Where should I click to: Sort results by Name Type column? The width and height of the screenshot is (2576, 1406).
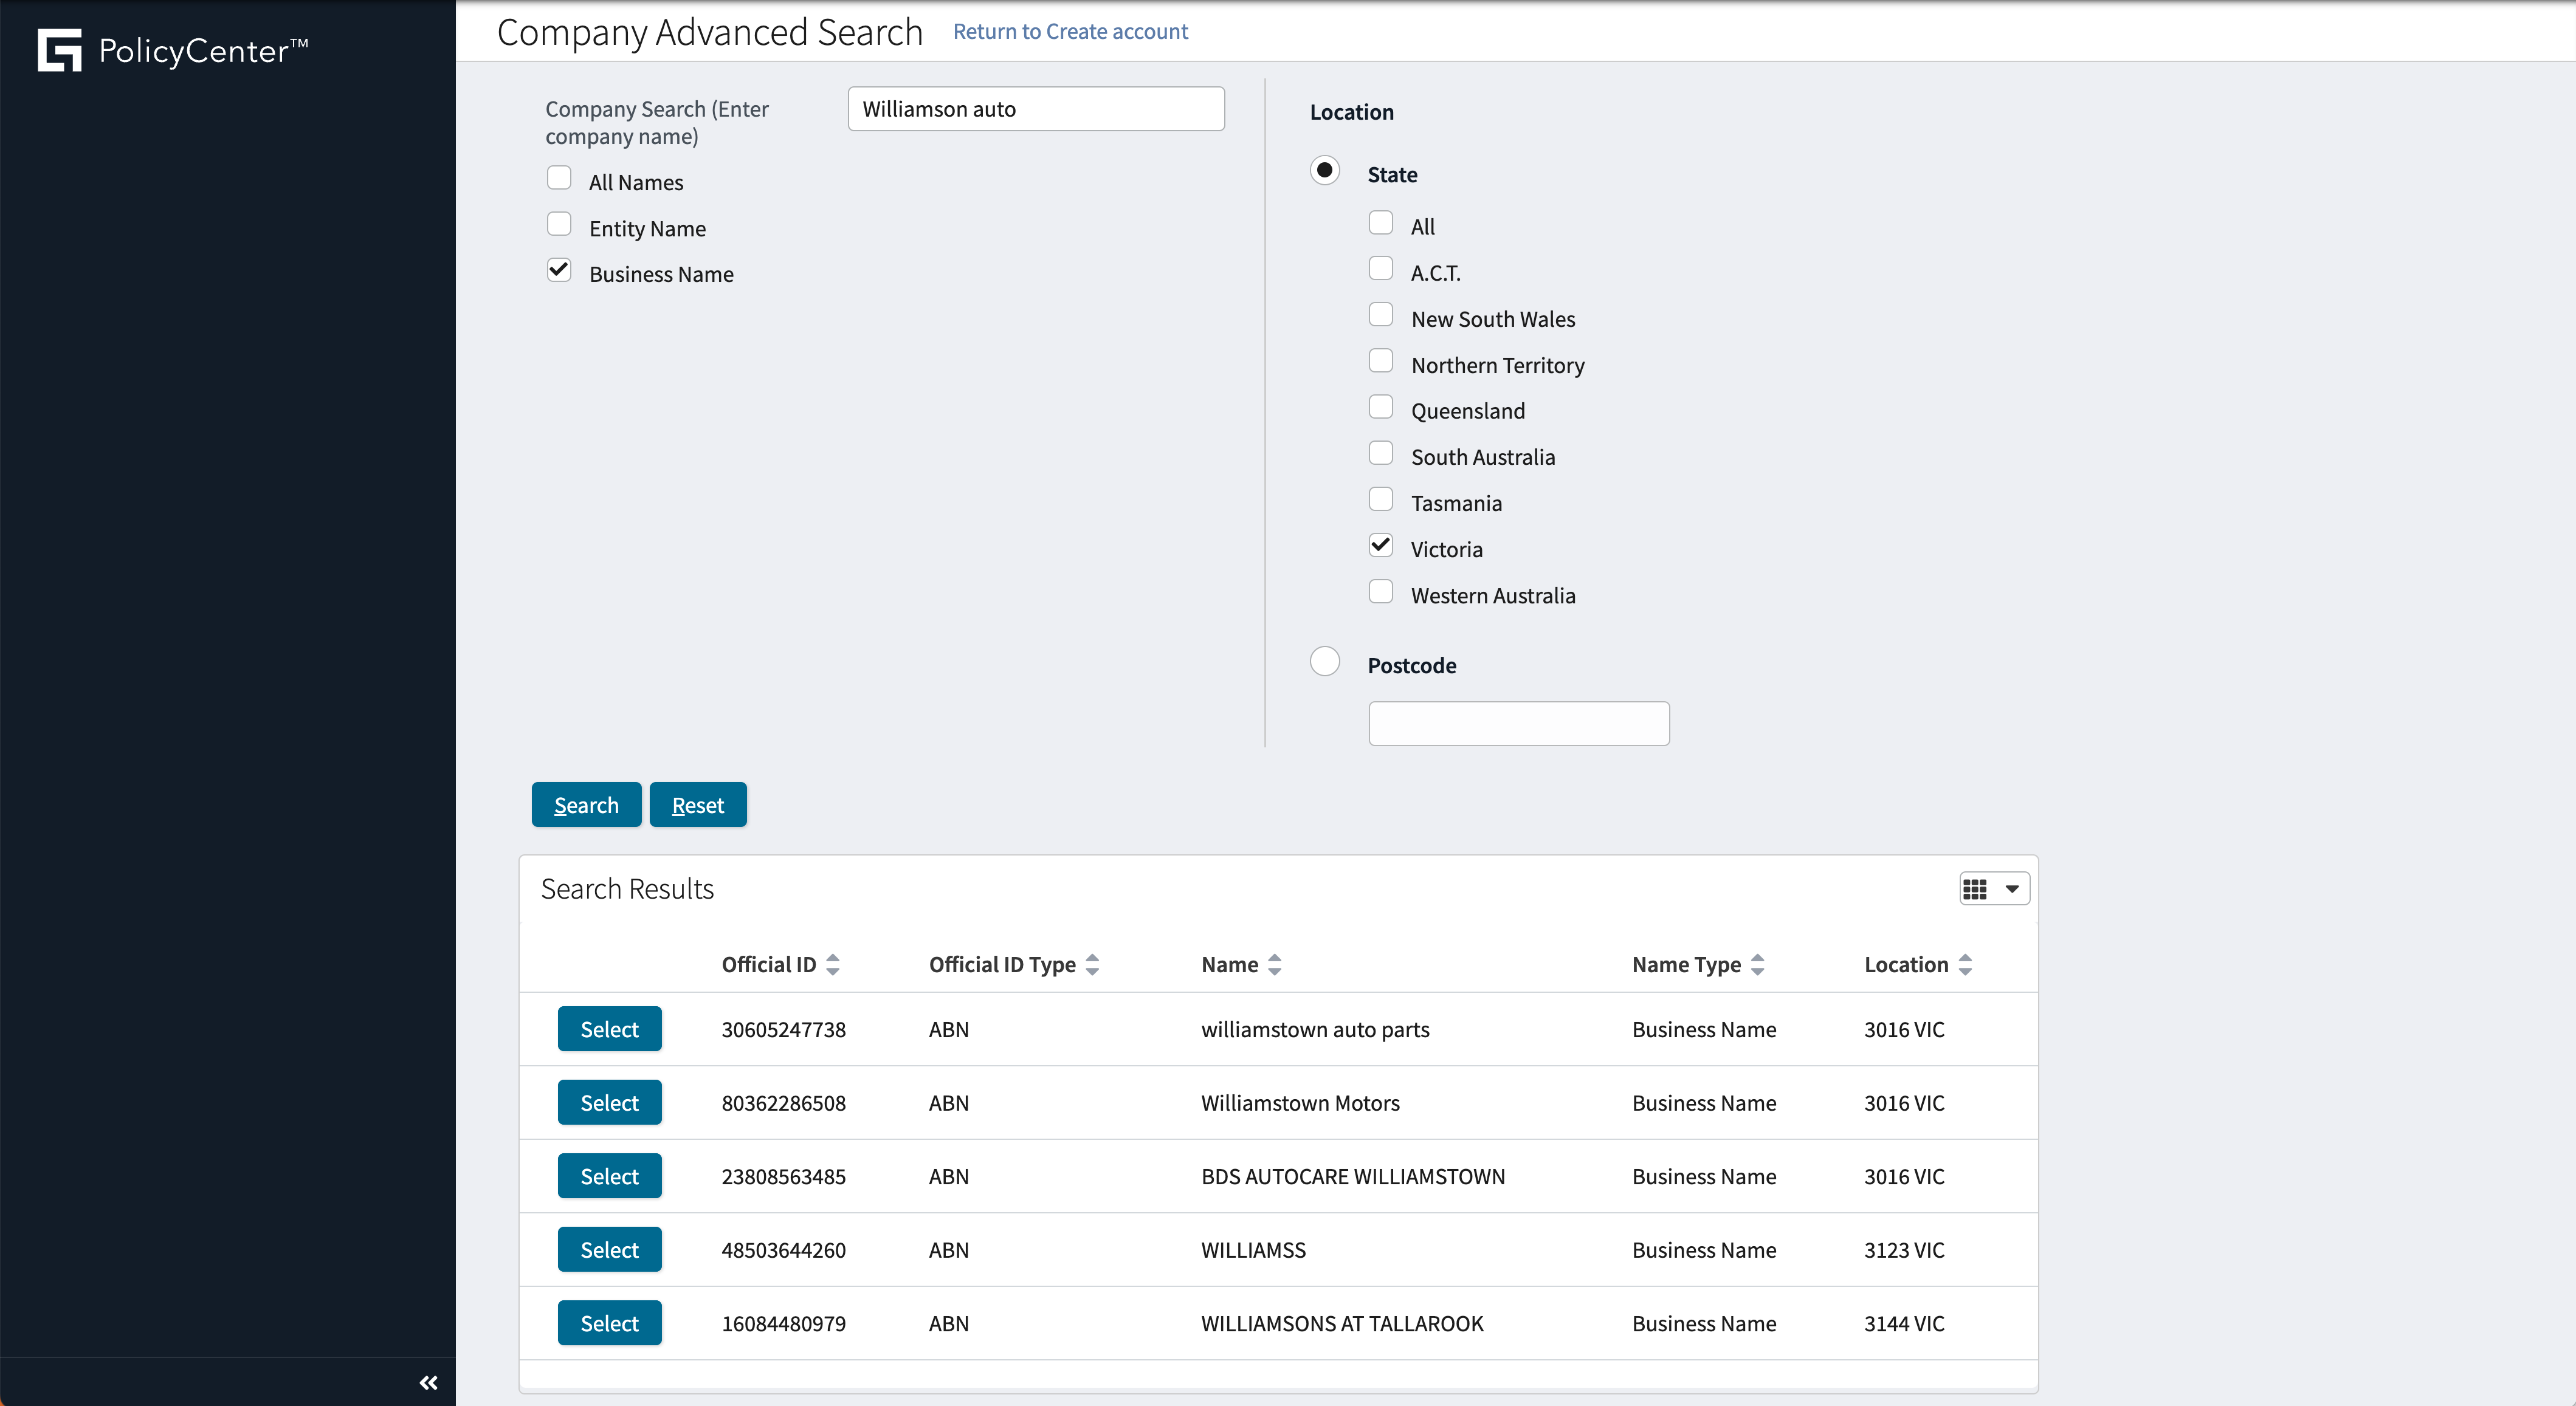[1757, 964]
